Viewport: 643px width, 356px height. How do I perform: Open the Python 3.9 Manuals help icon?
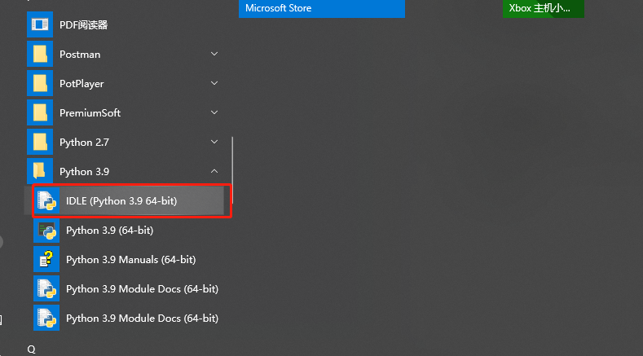pos(46,259)
